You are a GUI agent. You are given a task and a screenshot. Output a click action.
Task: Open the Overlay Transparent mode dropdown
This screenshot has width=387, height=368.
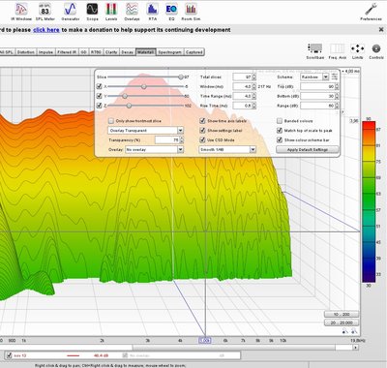pyautogui.click(x=145, y=131)
